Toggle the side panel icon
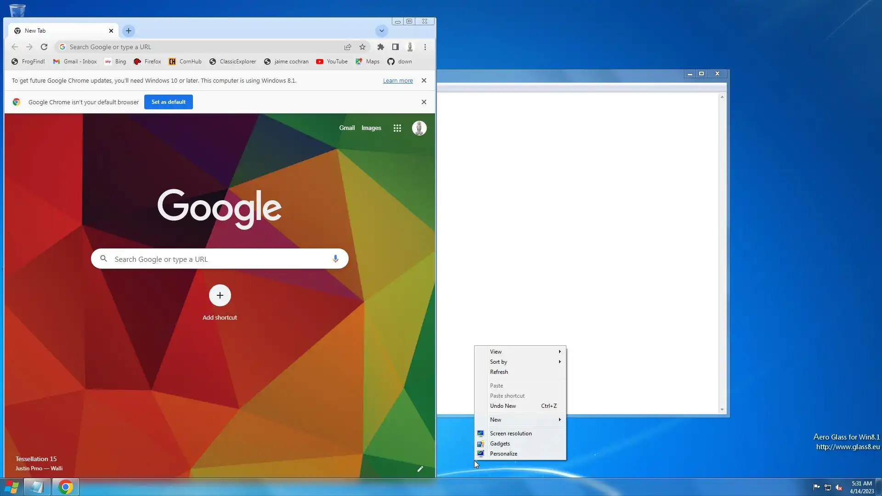Image resolution: width=882 pixels, height=496 pixels. 395,47
